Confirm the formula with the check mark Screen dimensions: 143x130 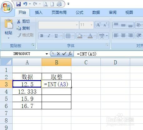click(x=64, y=54)
